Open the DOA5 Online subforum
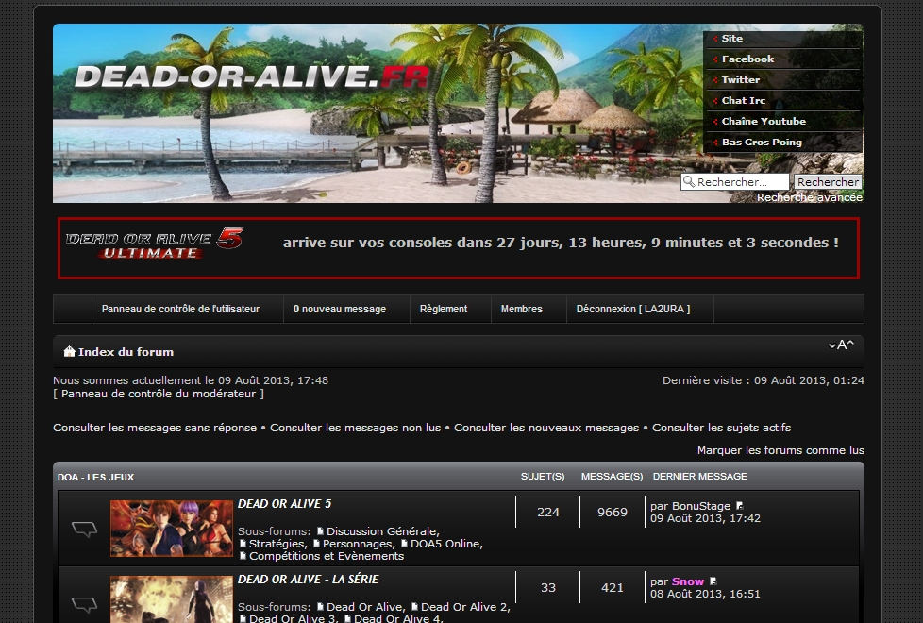The width and height of the screenshot is (923, 623). tap(446, 544)
